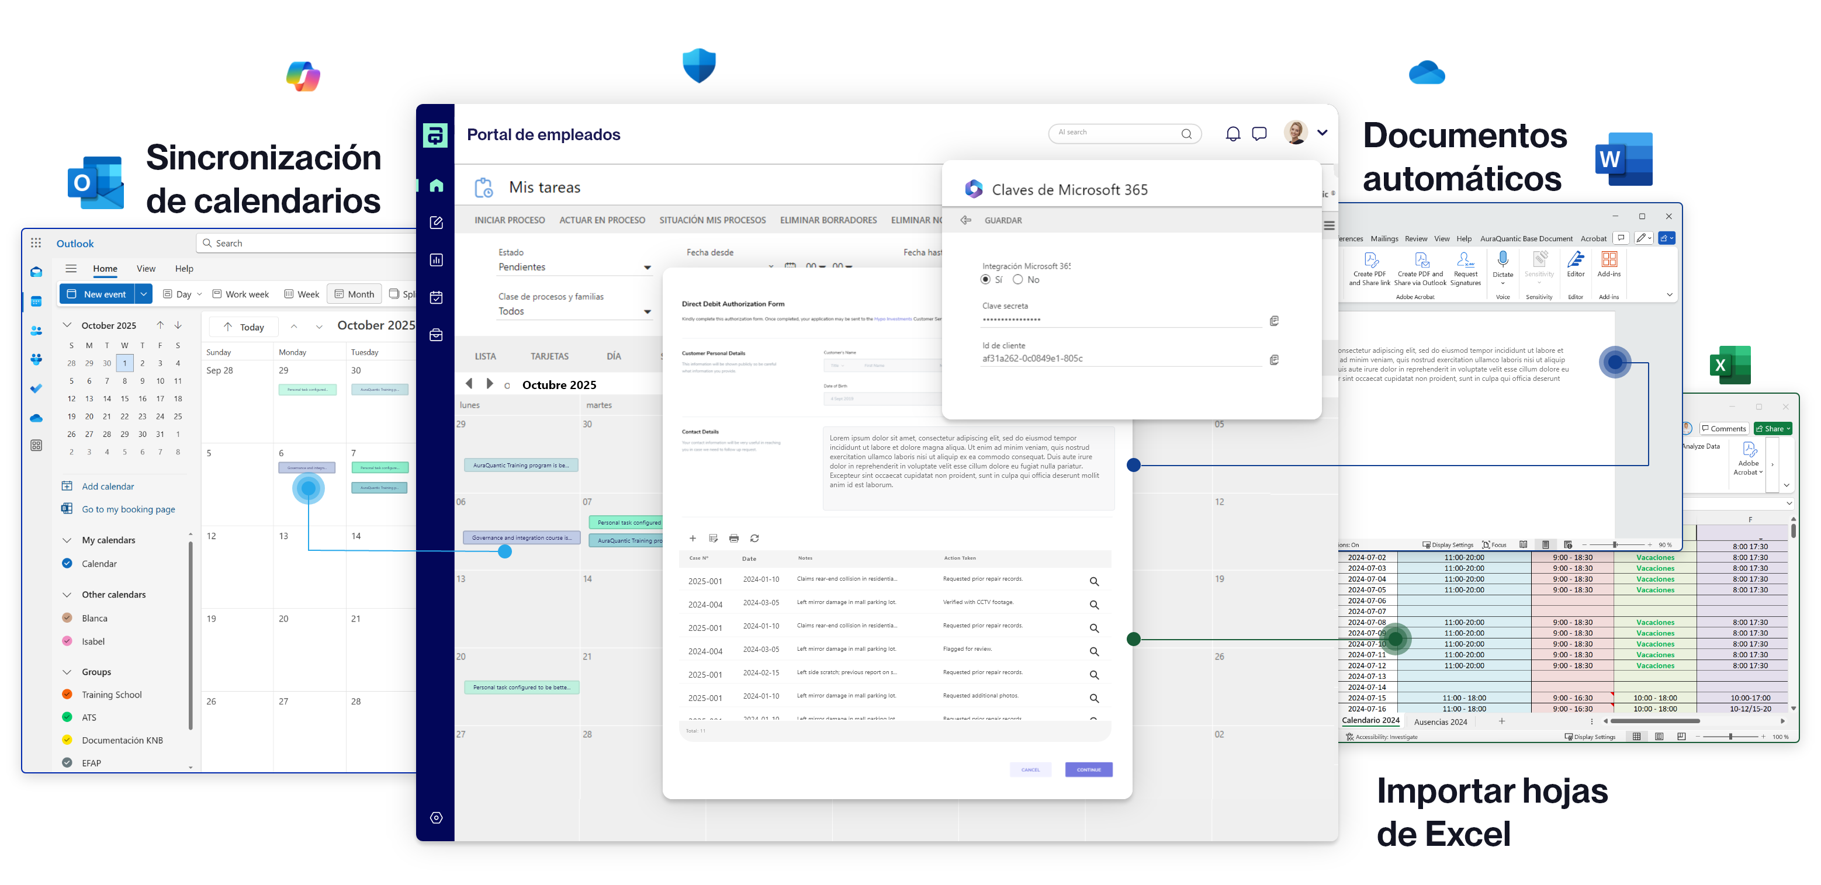Copy the Id de cliente value

click(x=1274, y=360)
